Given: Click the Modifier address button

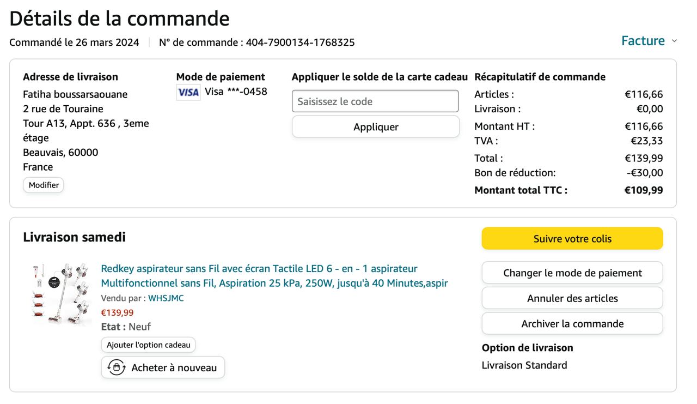Looking at the screenshot, I should [44, 185].
